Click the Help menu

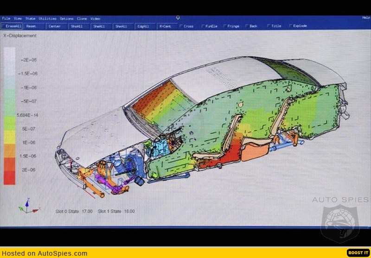coord(365,18)
